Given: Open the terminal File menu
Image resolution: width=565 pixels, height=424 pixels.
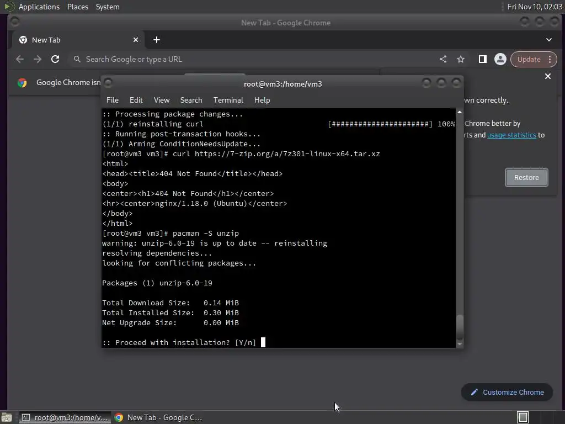Looking at the screenshot, I should pyautogui.click(x=113, y=100).
